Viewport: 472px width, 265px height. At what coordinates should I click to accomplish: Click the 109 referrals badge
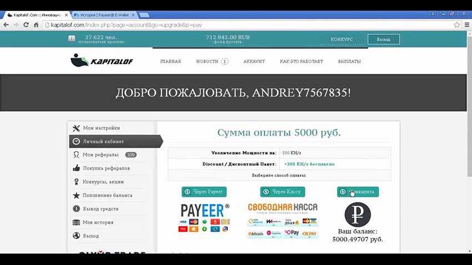click(x=131, y=155)
